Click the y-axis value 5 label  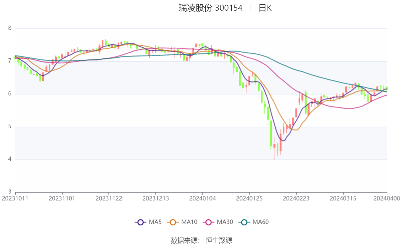[10, 127]
